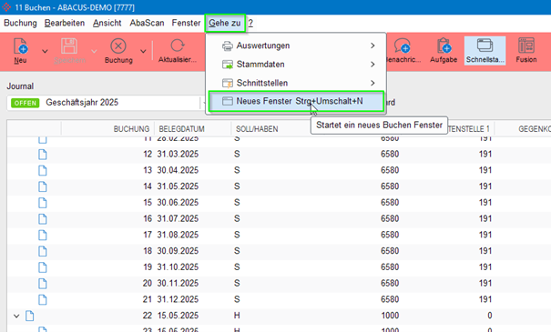Open the AbaScan menu
This screenshot has width=551, height=332.
(x=147, y=23)
